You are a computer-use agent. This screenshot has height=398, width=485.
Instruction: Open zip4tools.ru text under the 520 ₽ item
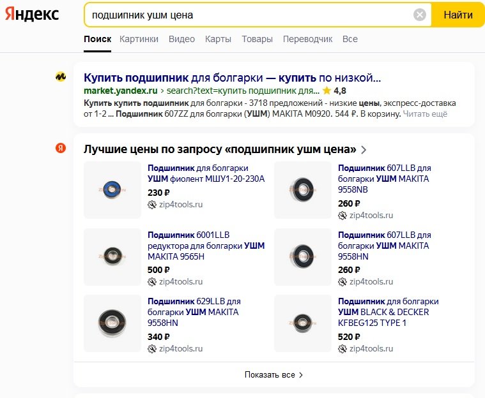point(371,349)
